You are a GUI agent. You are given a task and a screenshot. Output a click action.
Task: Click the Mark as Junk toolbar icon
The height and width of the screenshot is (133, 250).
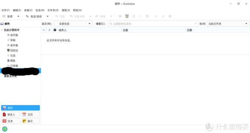click(133, 16)
